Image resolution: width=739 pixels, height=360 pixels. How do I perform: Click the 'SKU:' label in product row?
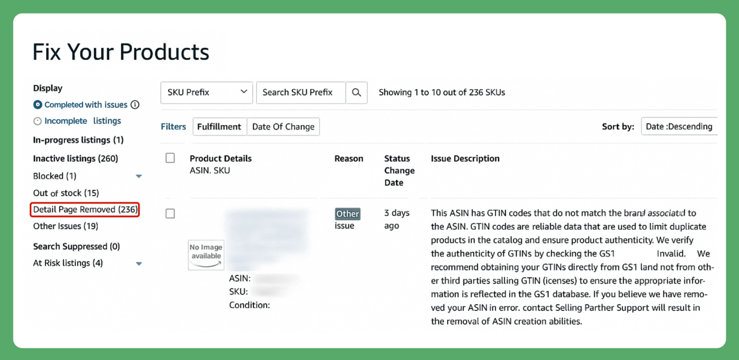pyautogui.click(x=239, y=292)
